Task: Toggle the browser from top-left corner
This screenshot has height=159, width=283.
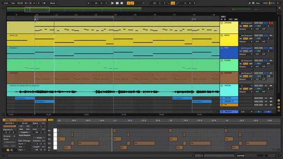Action: (x=3, y=8)
